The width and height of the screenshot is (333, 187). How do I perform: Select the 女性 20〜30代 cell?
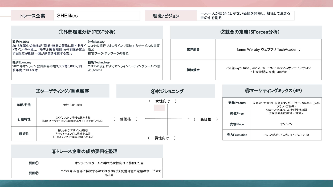(73, 105)
